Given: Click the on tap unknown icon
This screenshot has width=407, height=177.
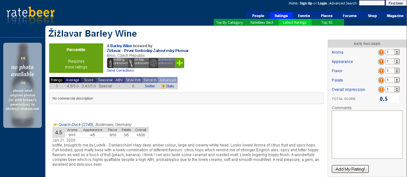Looking at the screenshot, I should pos(131,63).
